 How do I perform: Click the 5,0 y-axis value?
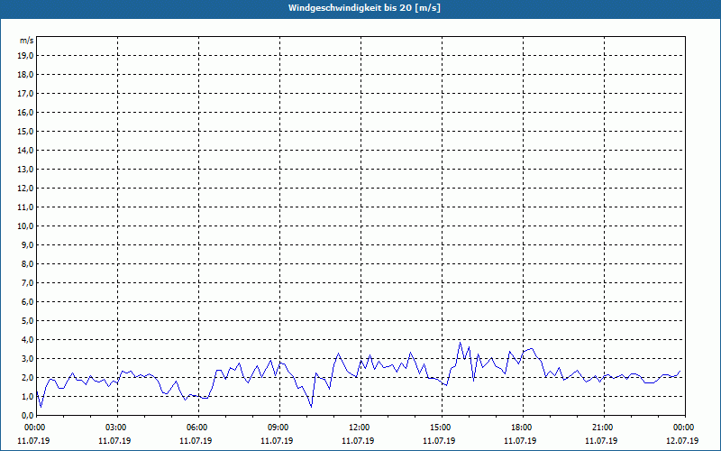pyautogui.click(x=28, y=320)
